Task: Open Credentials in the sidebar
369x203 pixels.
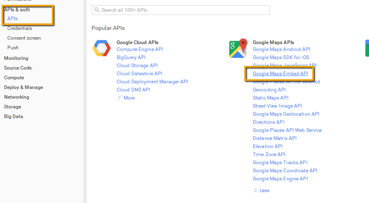Action: [19, 28]
